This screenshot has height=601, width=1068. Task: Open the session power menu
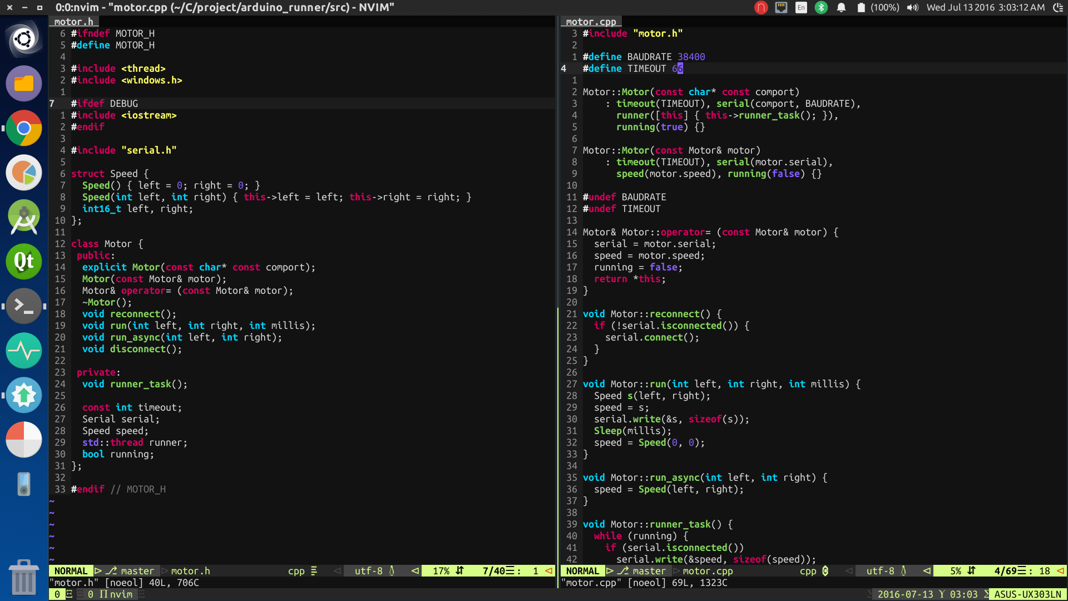point(1058,8)
